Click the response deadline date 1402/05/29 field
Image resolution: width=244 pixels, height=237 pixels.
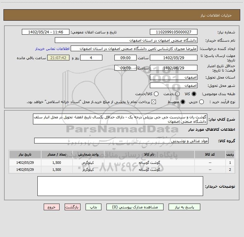click(x=174, y=58)
